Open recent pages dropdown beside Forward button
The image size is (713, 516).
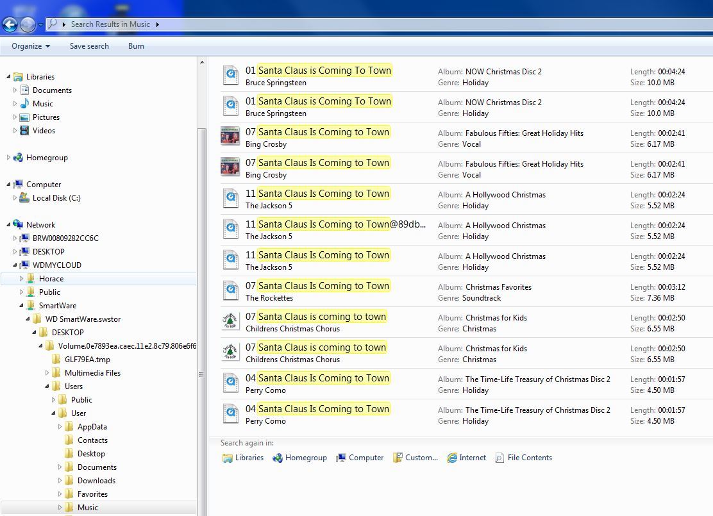40,24
